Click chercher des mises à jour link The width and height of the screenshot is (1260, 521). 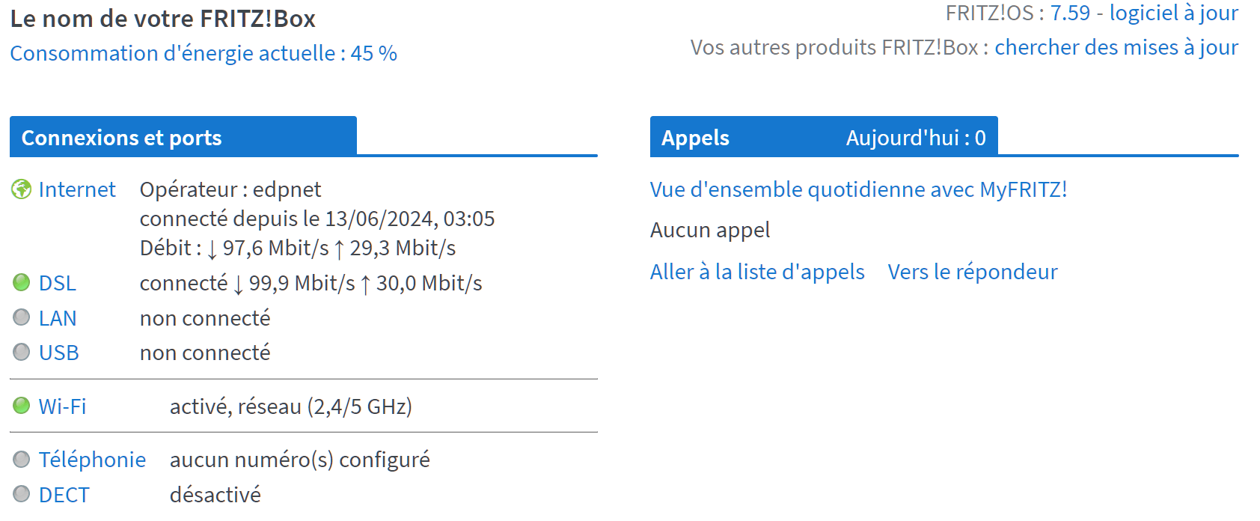coord(1116,47)
